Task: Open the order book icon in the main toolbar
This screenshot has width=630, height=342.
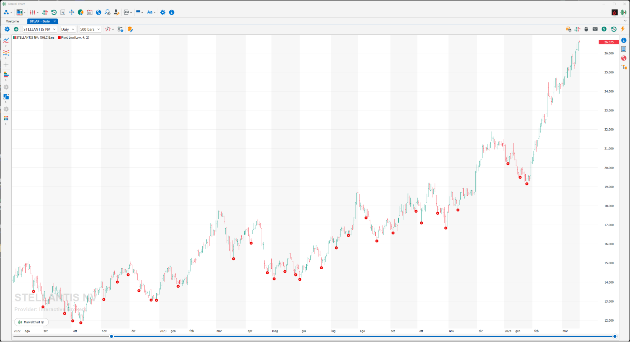Action: 45,12
